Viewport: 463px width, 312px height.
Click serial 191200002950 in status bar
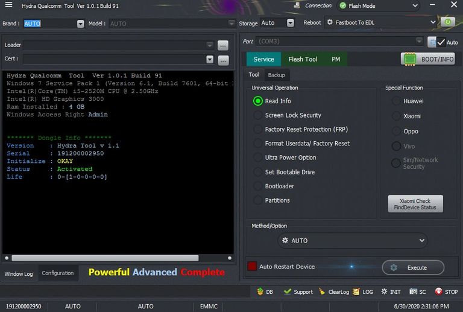pos(24,306)
